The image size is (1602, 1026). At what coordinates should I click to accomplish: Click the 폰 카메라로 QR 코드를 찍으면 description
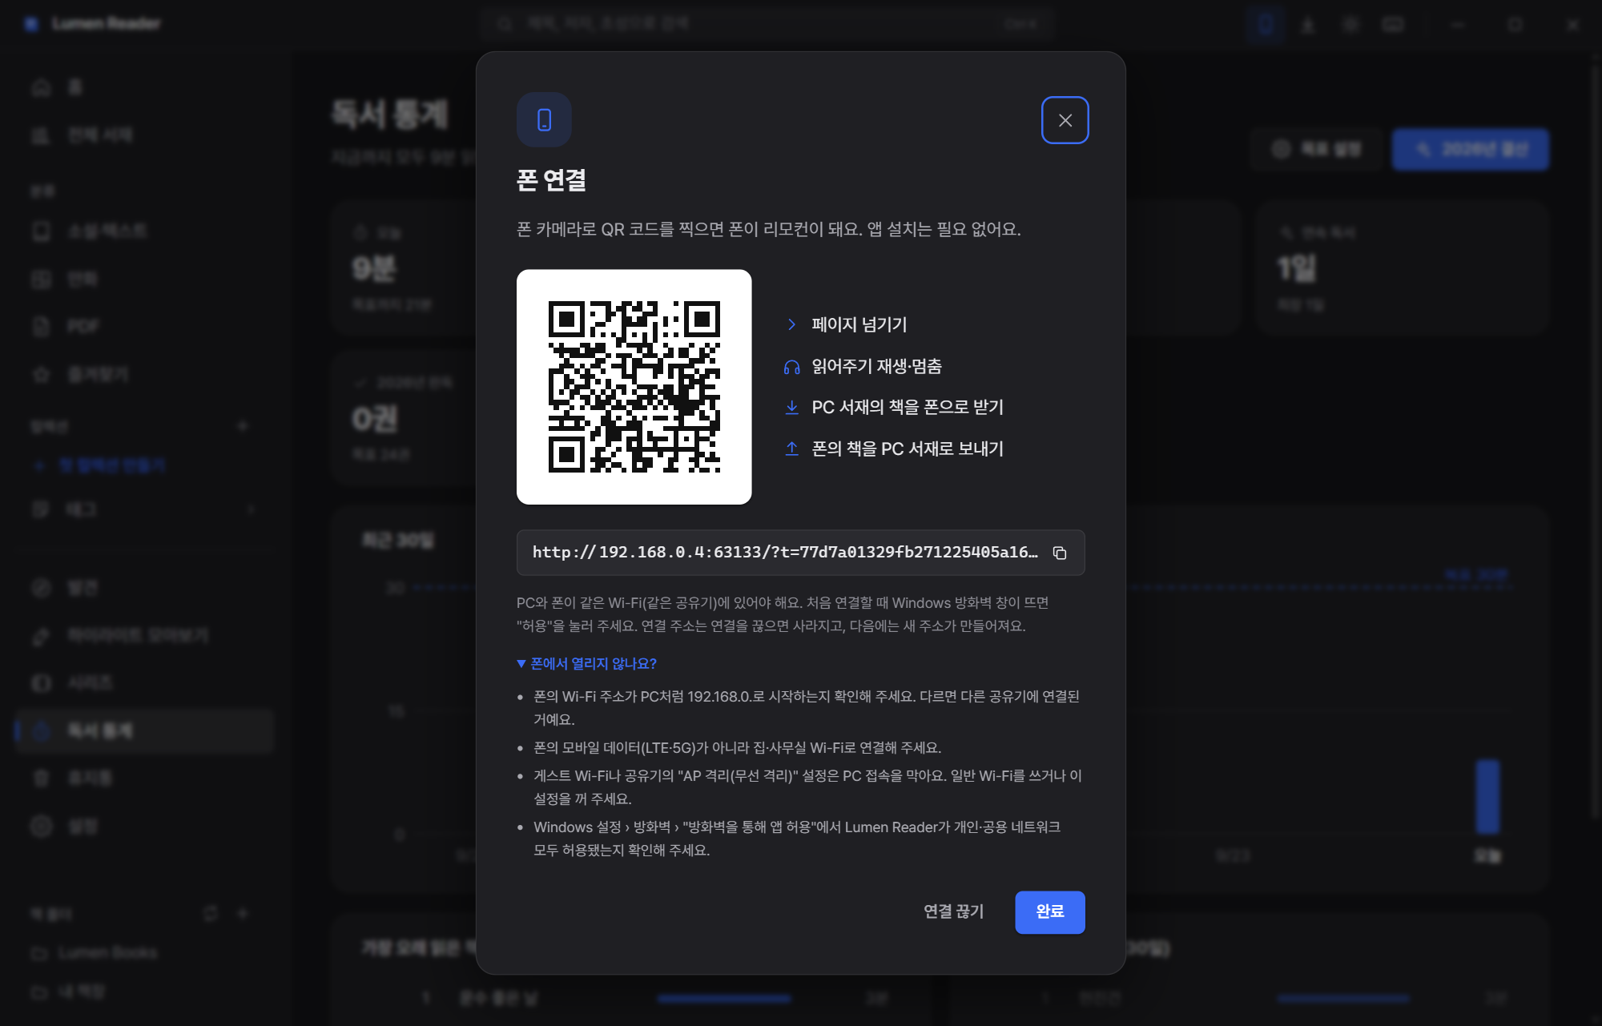[x=769, y=229]
